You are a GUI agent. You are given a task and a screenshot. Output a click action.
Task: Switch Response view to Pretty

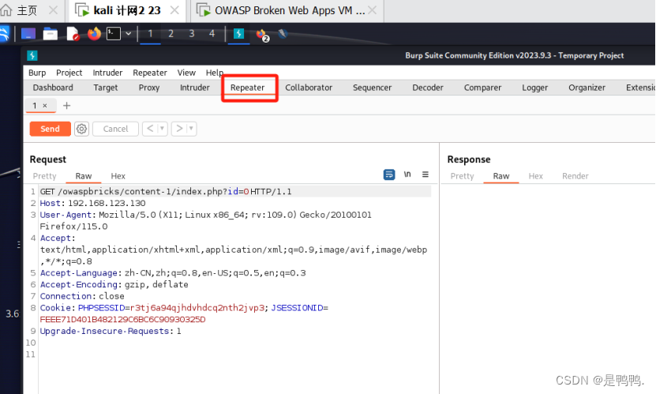(462, 176)
